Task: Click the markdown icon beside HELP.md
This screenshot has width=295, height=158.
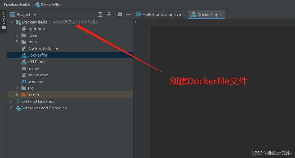Action: 24,62
